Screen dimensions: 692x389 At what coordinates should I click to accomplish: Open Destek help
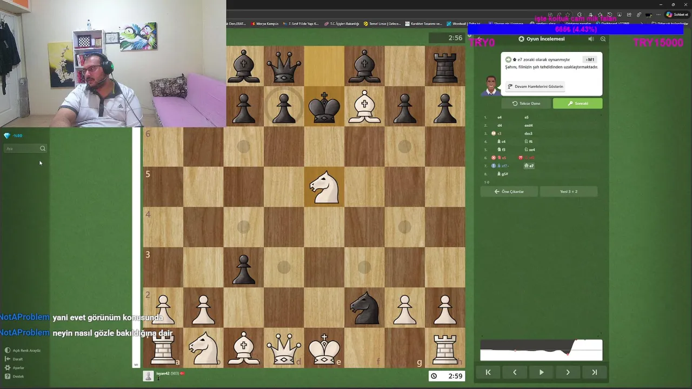(15, 377)
